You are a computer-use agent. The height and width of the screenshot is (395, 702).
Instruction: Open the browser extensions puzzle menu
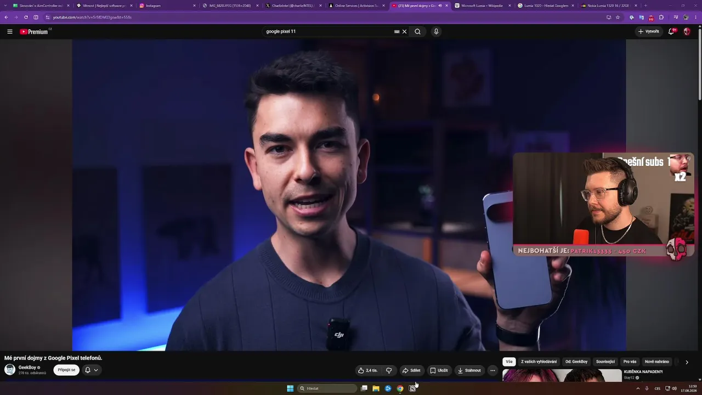tap(661, 17)
